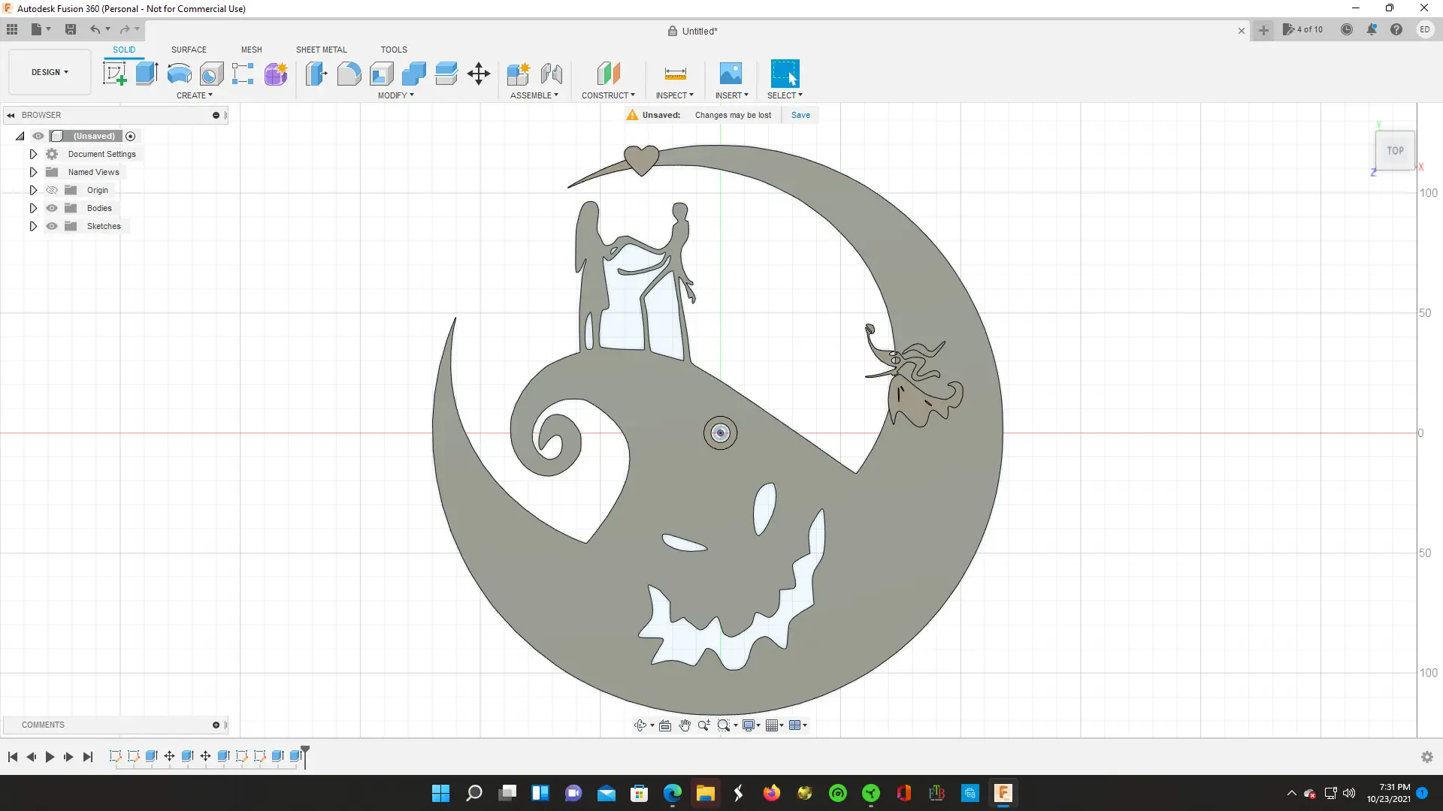Switch to the SOLID tab

click(124, 50)
